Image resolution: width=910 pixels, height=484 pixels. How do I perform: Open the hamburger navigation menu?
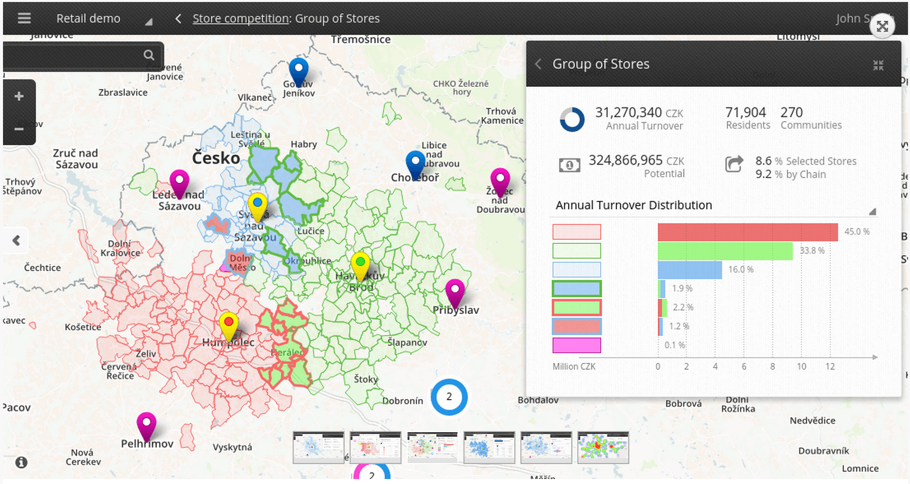click(23, 18)
